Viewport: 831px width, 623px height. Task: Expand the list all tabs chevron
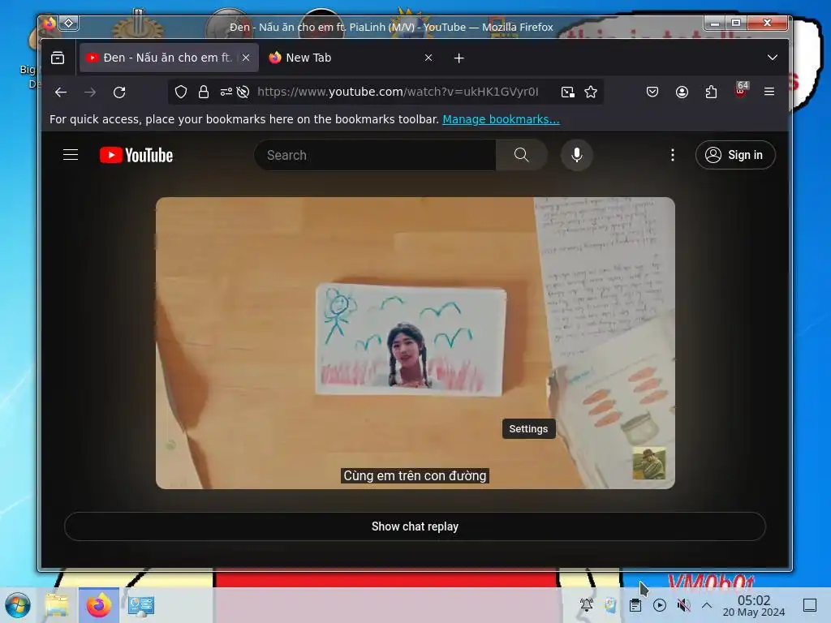tap(773, 58)
